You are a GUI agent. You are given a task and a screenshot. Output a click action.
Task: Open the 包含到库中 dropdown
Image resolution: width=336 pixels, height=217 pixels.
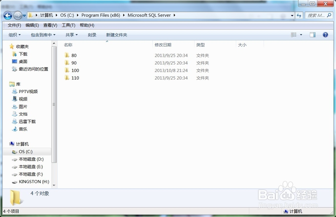pos(43,35)
